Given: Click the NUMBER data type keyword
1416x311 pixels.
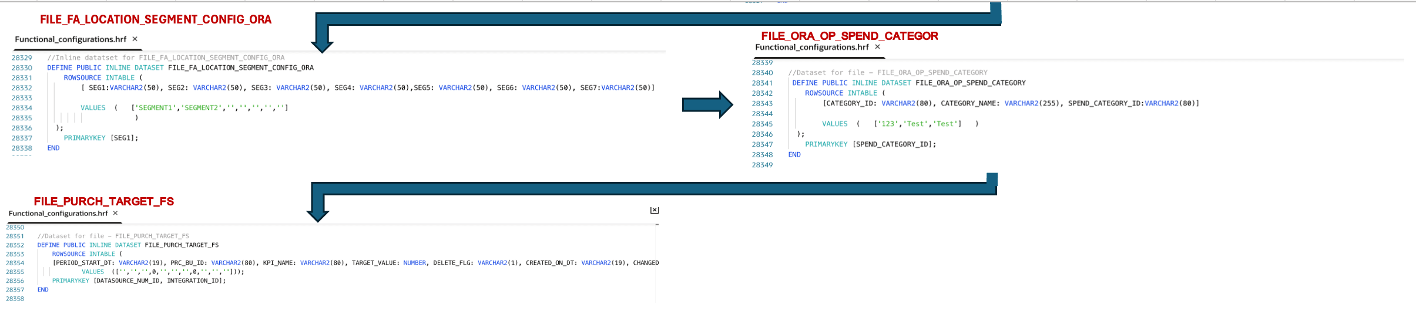Looking at the screenshot, I should click(414, 263).
